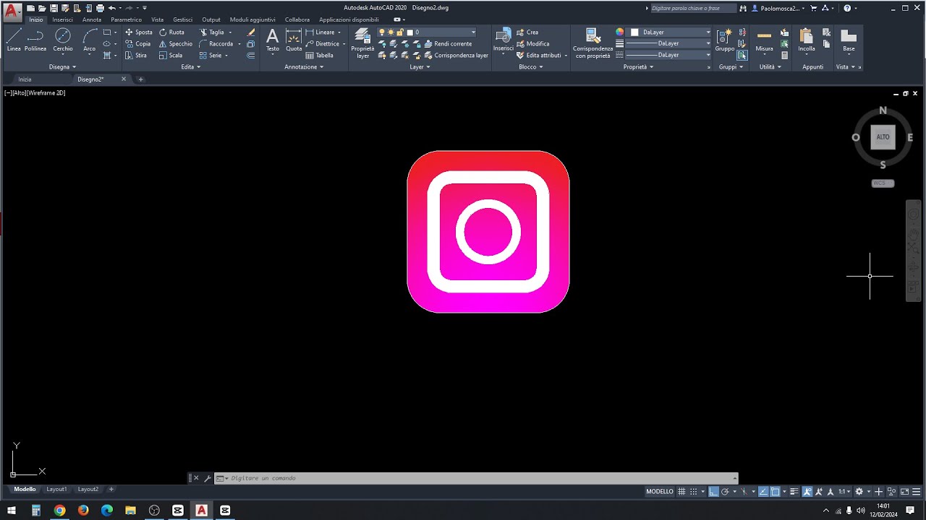The height and width of the screenshot is (520, 926).
Task: Click the Inserisci block tool
Action: (x=504, y=40)
